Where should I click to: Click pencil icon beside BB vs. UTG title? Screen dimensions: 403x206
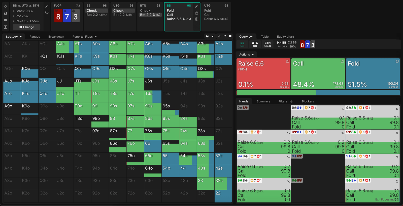click(x=47, y=6)
